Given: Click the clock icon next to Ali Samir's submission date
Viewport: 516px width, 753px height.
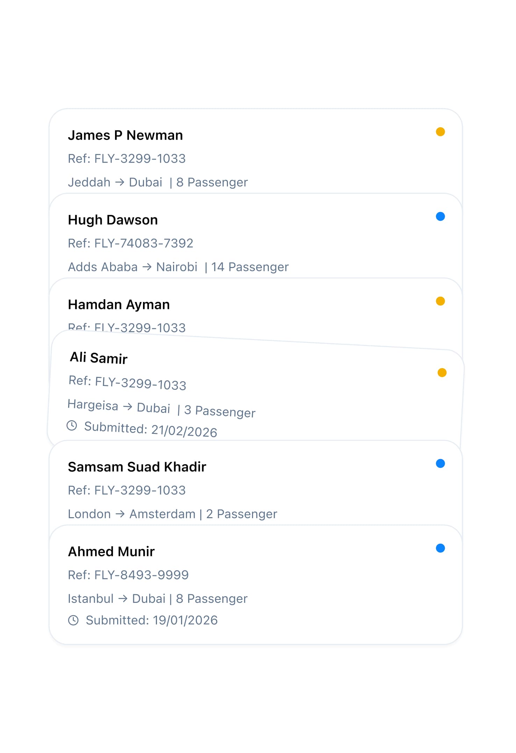Looking at the screenshot, I should point(73,426).
